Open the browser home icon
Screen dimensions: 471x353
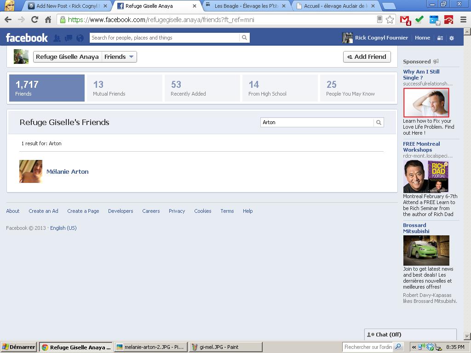click(x=48, y=20)
